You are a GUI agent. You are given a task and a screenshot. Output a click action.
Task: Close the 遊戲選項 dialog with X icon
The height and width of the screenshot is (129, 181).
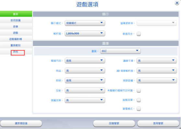pyautogui.click(x=177, y=3)
